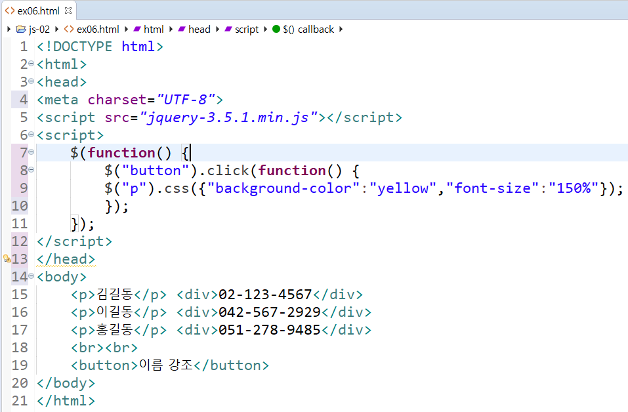Select the head breadcrumb item

(199, 30)
